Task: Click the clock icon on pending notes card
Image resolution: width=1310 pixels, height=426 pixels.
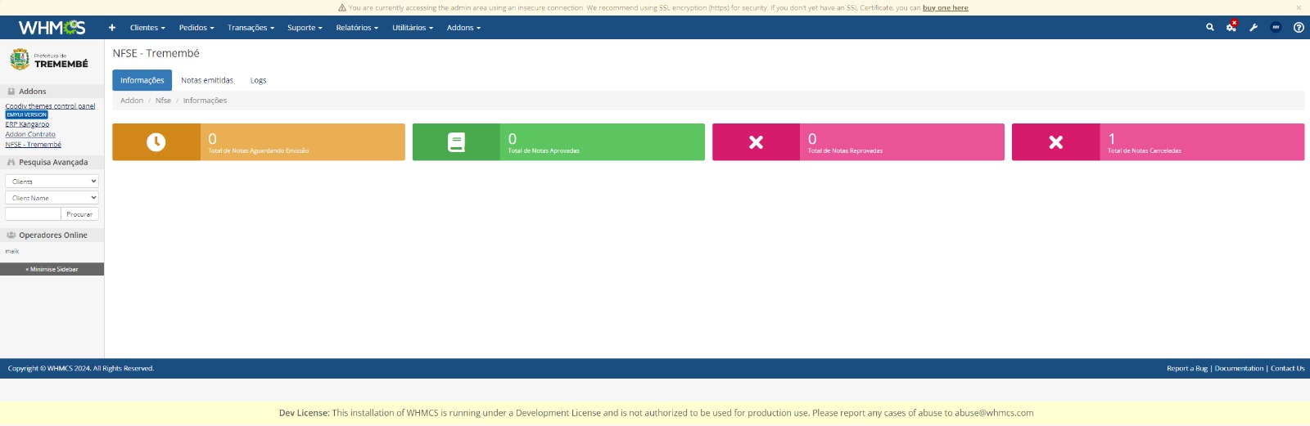Action: pyautogui.click(x=156, y=142)
